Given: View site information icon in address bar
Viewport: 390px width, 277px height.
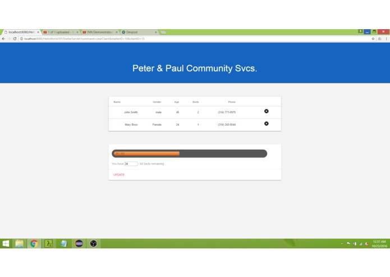Looking at the screenshot, I should click(21, 39).
